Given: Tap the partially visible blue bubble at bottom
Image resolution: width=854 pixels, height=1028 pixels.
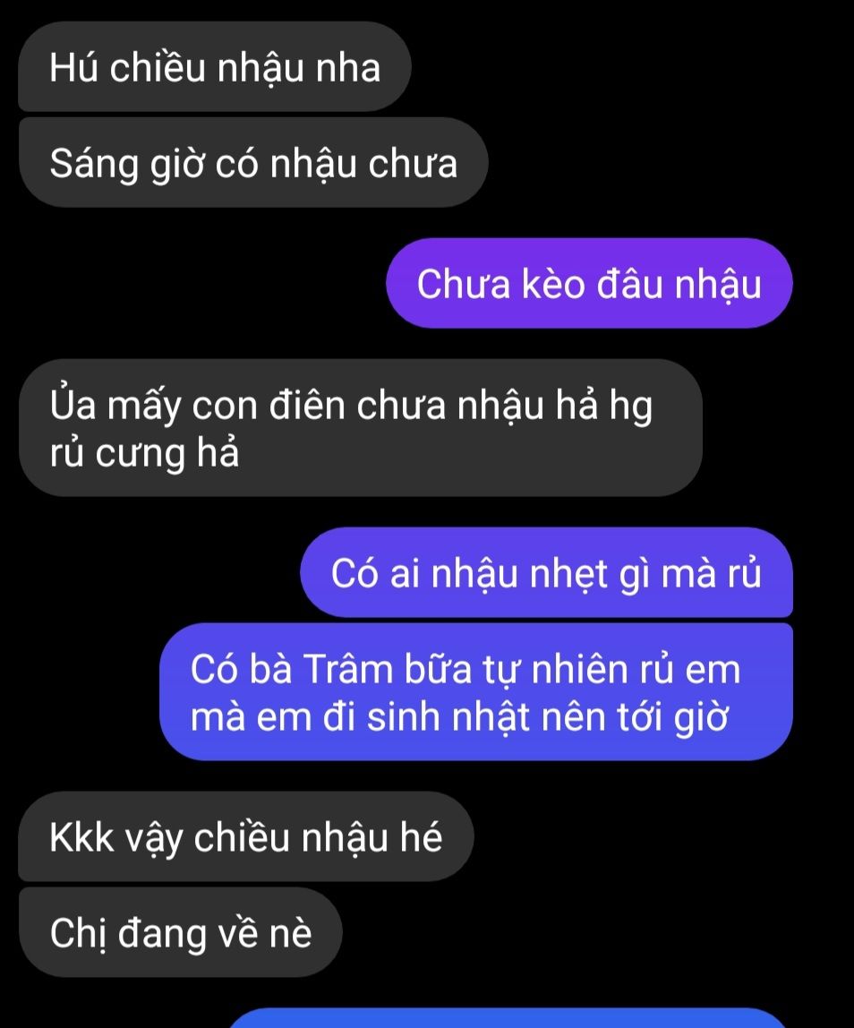Looking at the screenshot, I should (x=505, y=1019).
